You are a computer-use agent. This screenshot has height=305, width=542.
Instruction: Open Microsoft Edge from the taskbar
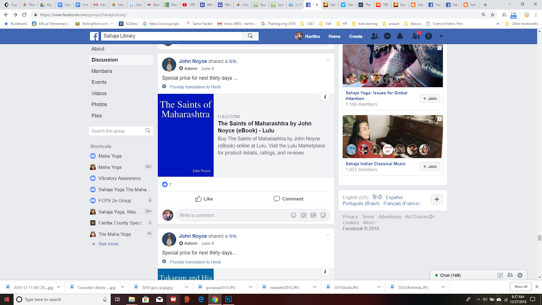pyautogui.click(x=201, y=299)
